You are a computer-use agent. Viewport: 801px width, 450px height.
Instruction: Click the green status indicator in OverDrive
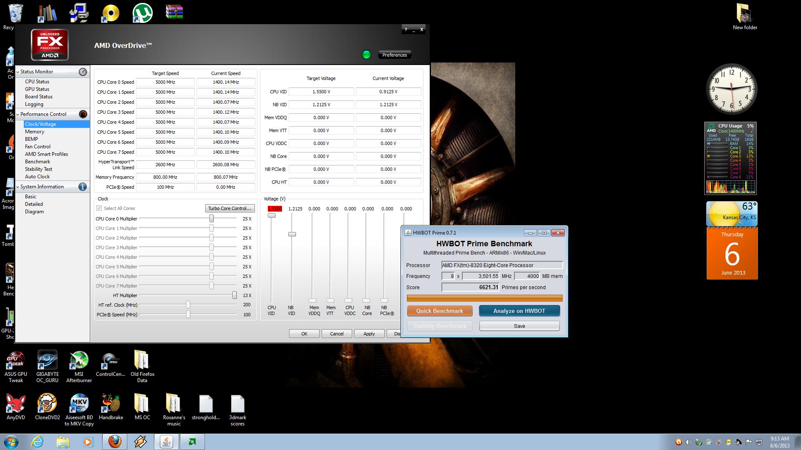pos(366,55)
